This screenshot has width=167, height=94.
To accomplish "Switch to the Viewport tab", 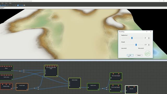I will pyautogui.click(x=2, y=8).
